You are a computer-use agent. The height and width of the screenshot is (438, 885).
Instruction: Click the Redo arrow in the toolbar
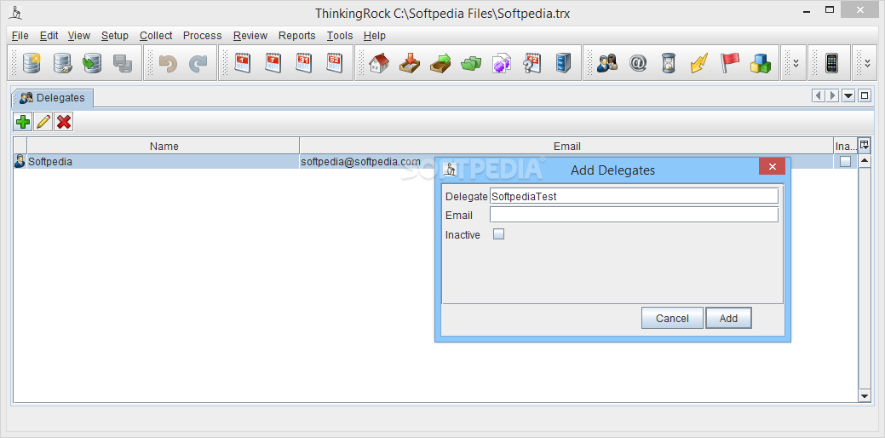198,63
